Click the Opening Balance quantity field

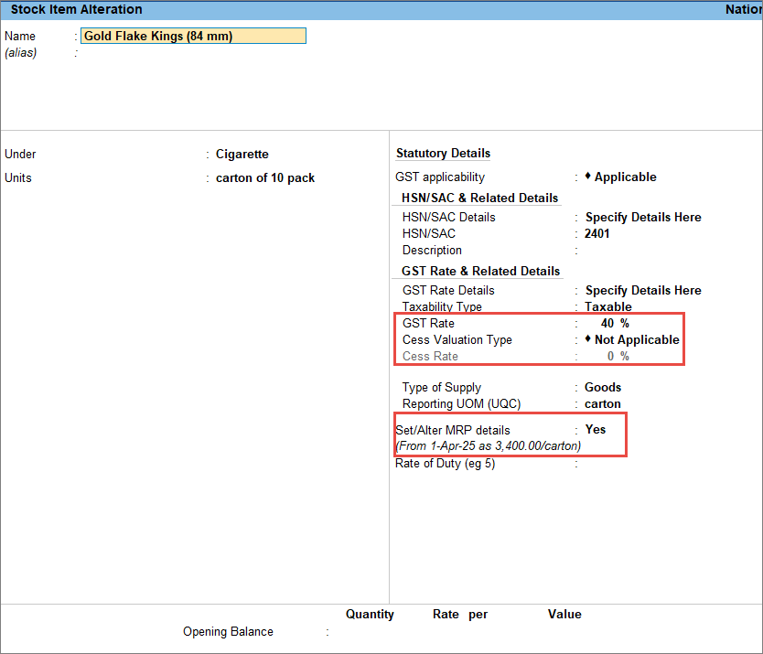371,632
